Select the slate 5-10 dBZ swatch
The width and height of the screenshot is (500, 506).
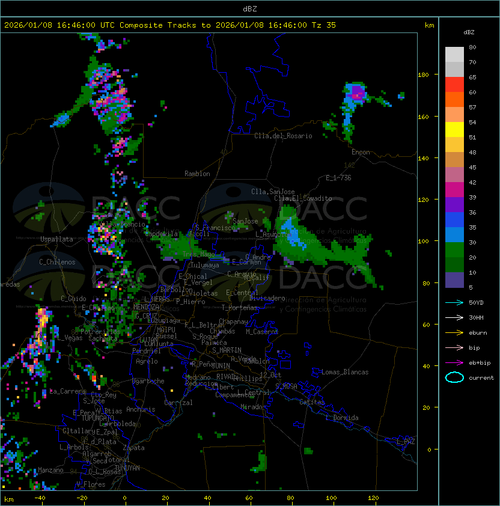coord(454,280)
